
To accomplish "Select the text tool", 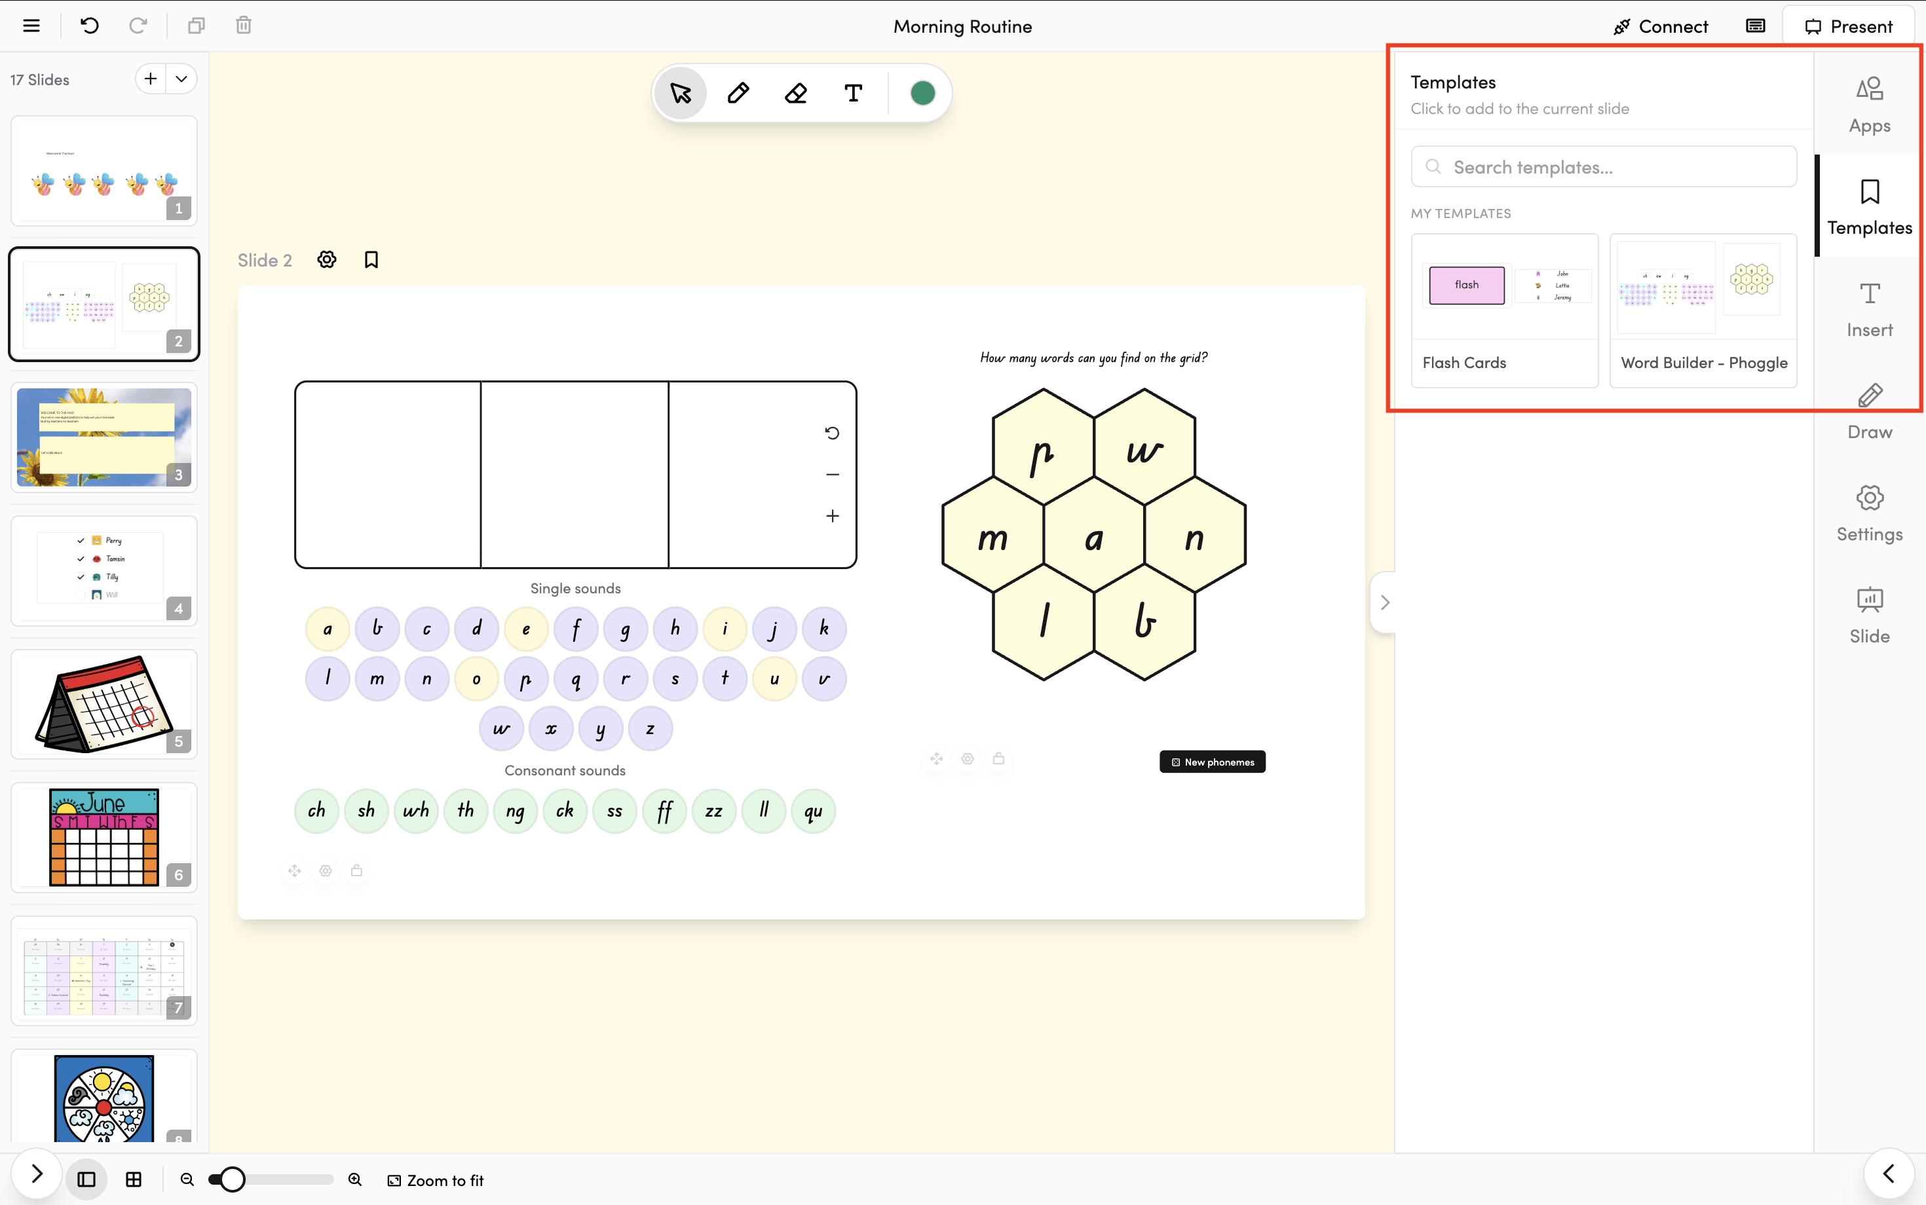I will click(x=853, y=93).
